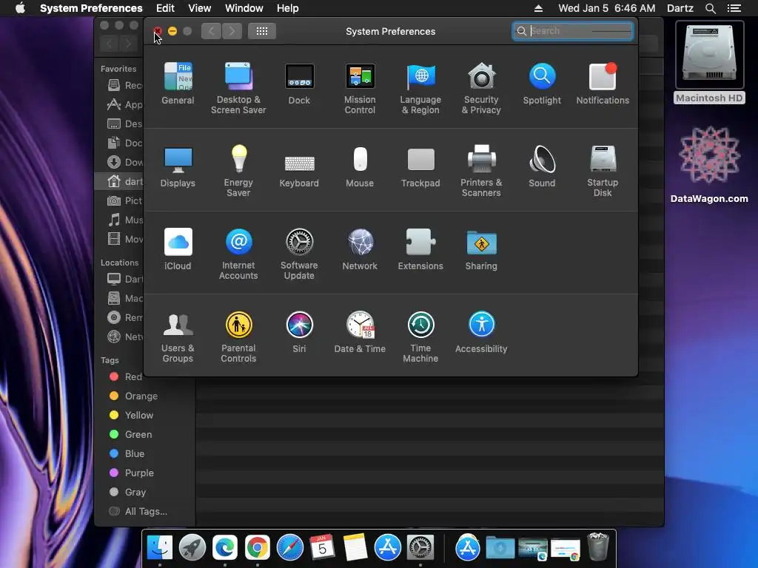Open iCloud preferences
Image resolution: width=758 pixels, height=568 pixels.
tap(178, 249)
